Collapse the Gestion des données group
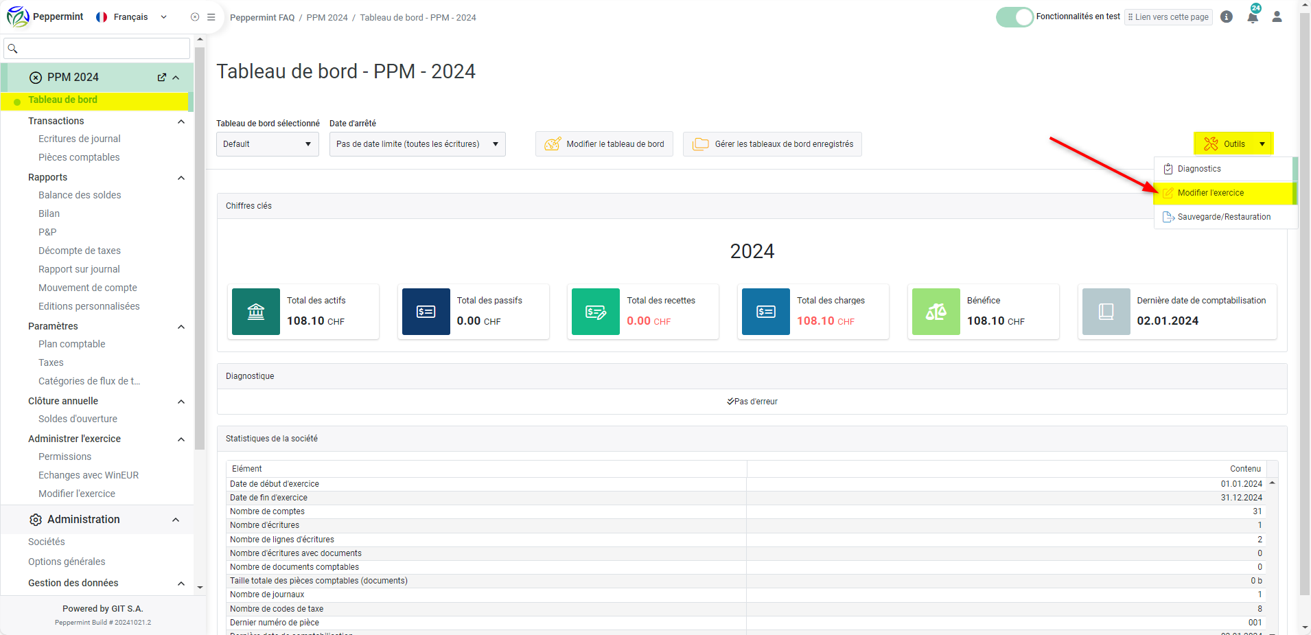This screenshot has width=1311, height=635. coord(181,584)
